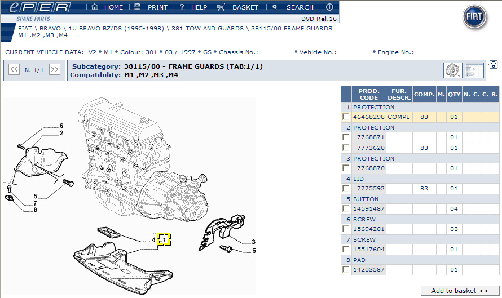Click the N. 1/1 page indicator
Screen dimensions: 502x298
coord(34,70)
